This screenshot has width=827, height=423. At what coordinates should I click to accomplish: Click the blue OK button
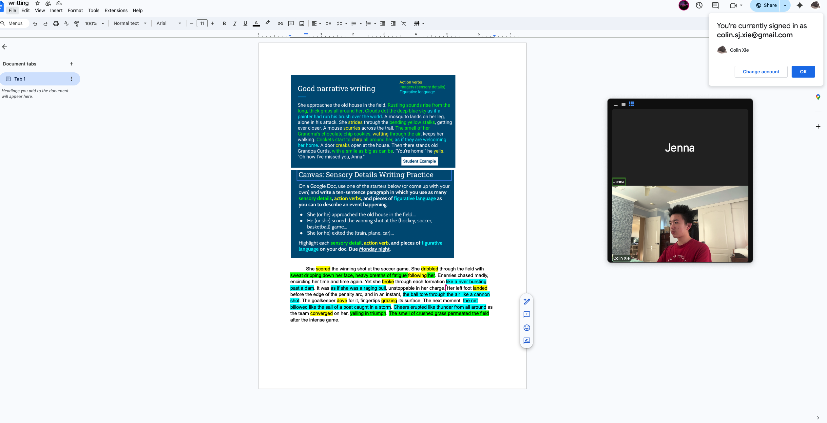click(803, 72)
